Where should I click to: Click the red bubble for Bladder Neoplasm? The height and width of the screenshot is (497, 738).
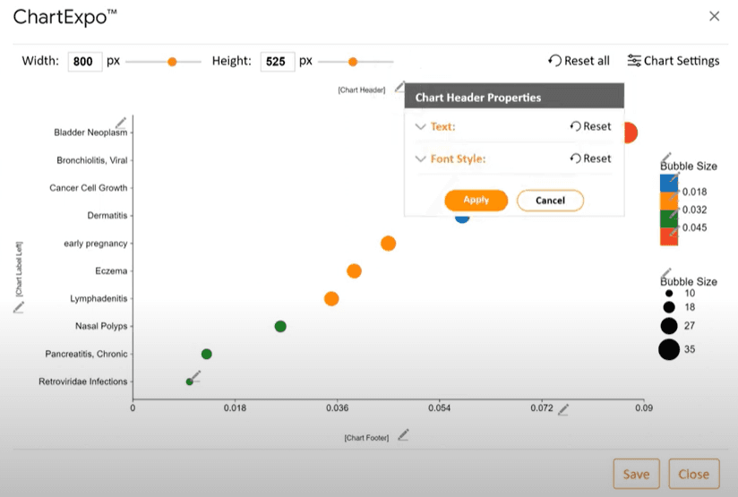pos(631,133)
